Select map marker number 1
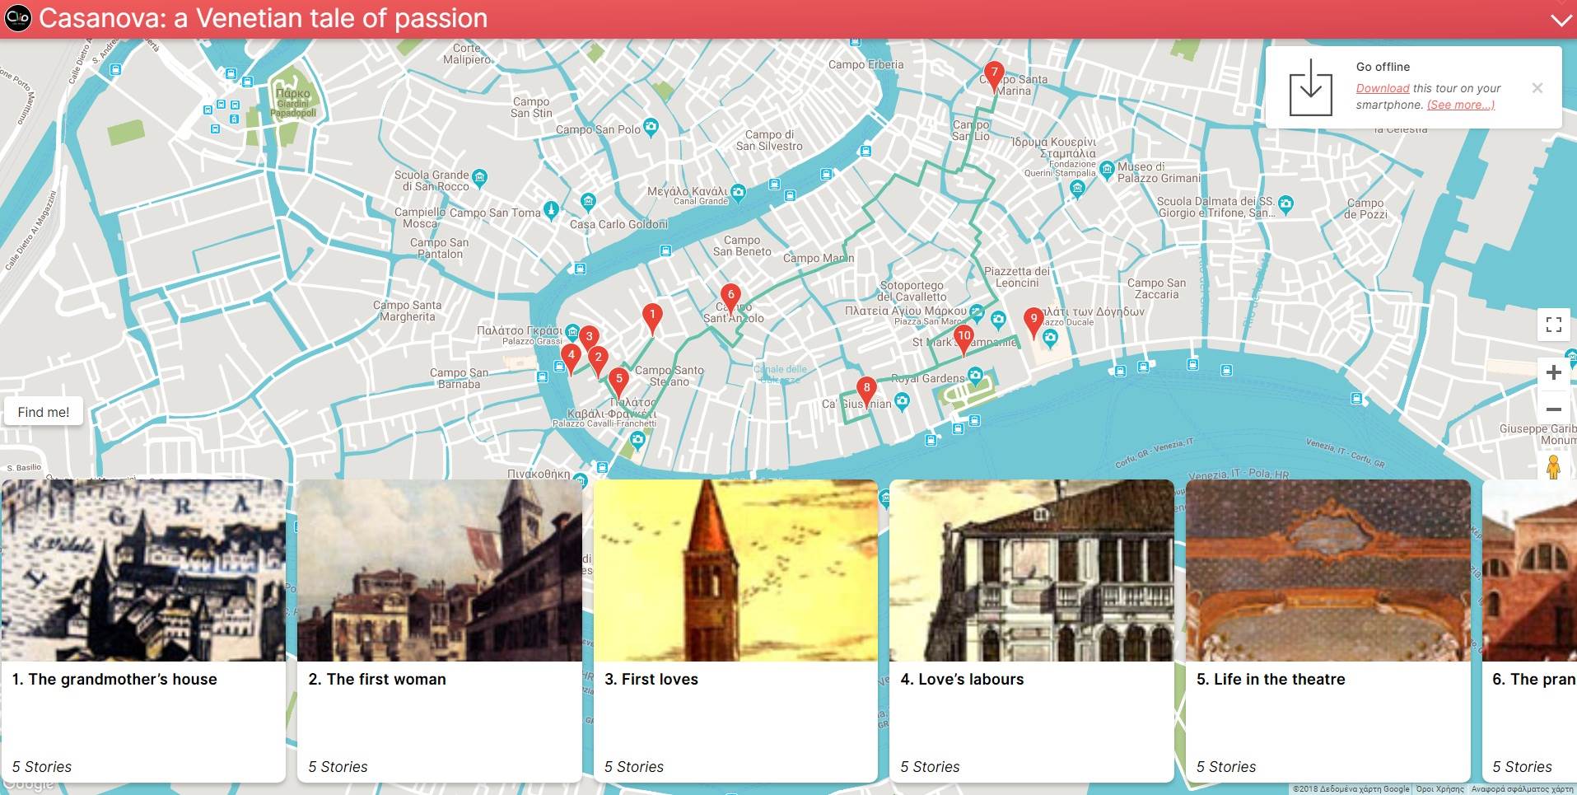Image resolution: width=1577 pixels, height=795 pixels. 652,319
